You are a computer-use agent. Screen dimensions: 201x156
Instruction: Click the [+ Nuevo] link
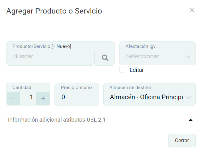[61, 46]
